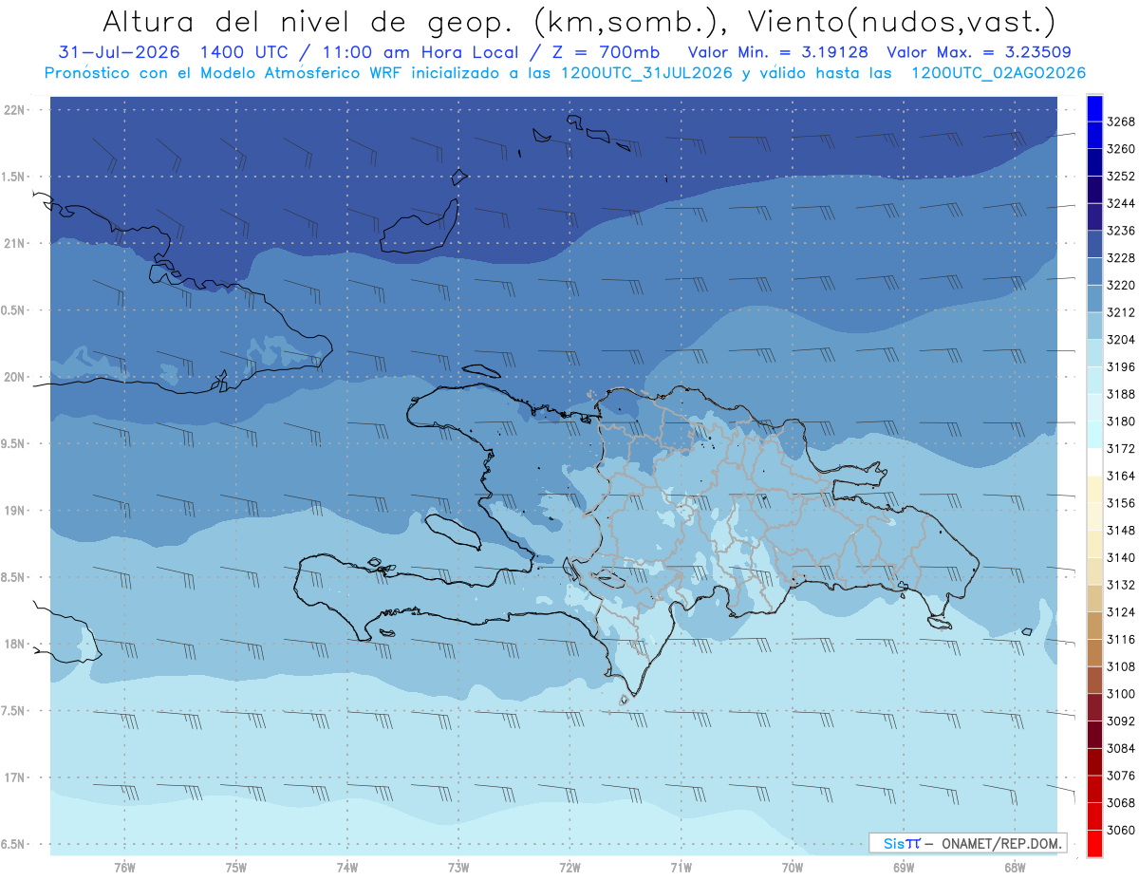Click the '1200UTC_02AGO2026' validity text
This screenshot has height=880, width=1139.
click(999, 73)
